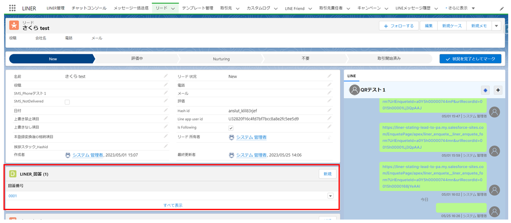Viewport: 511px width, 223px height.
Task: Click the 編集 button
Action: [x=429, y=26]
